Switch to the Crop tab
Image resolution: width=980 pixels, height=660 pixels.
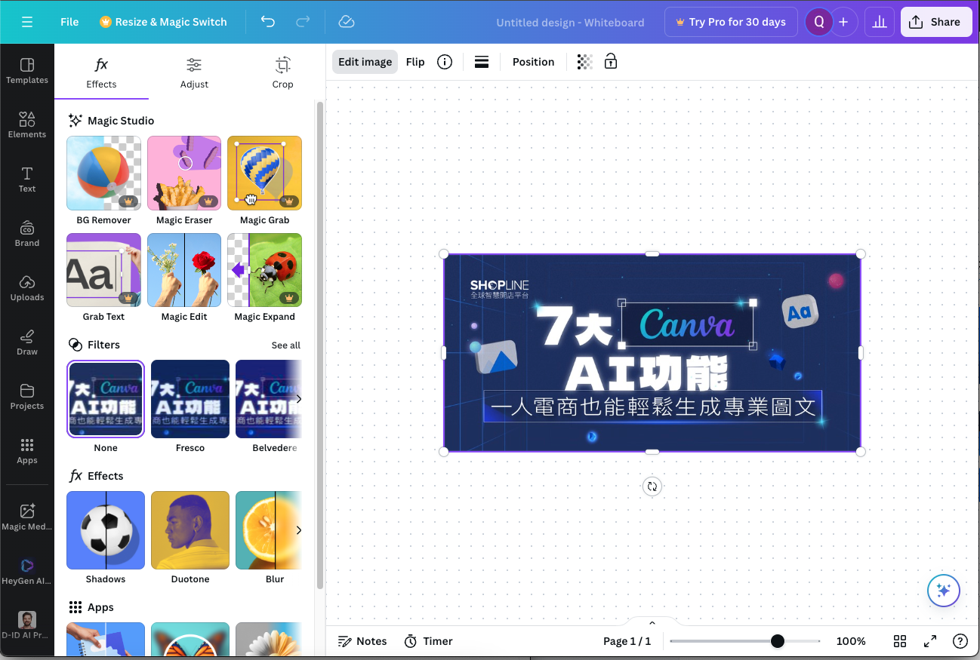[x=282, y=73]
